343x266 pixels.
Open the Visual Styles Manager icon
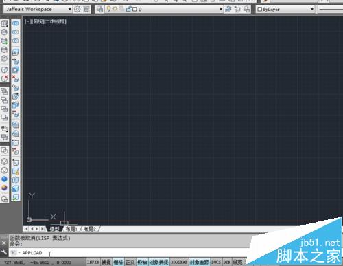pos(4,199)
